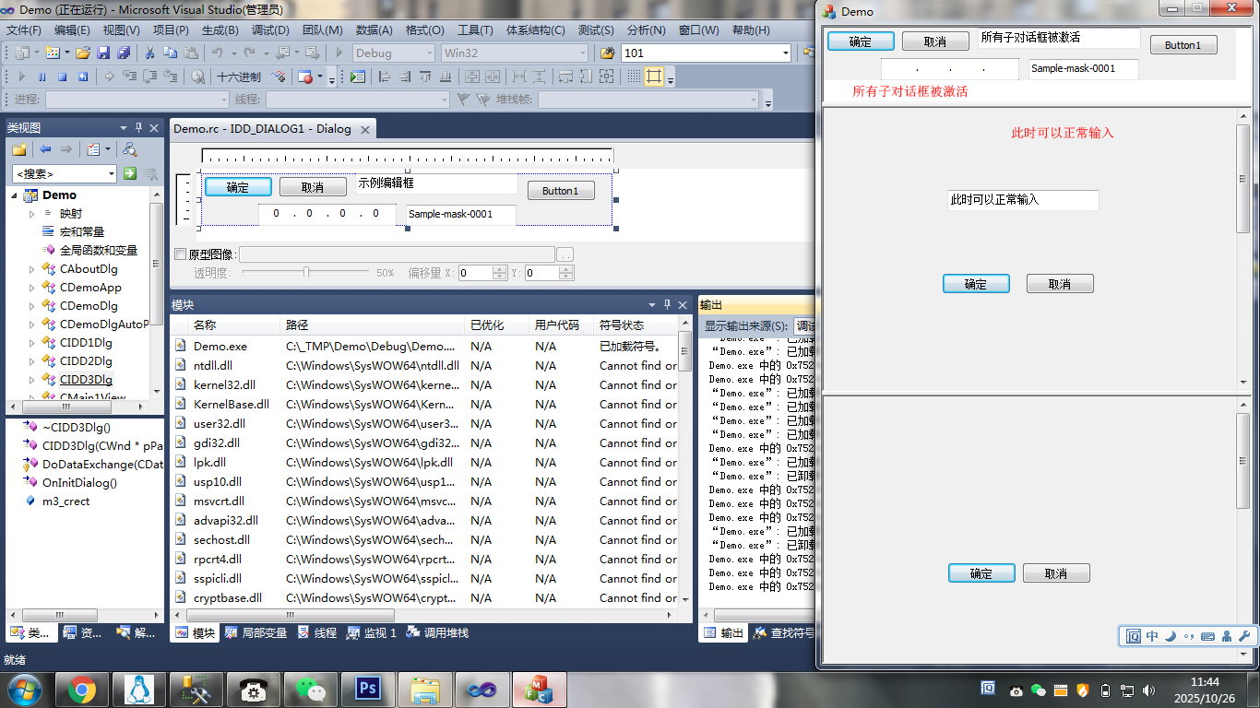
Task: Open the 101 find combo box dropdown
Action: tap(785, 53)
